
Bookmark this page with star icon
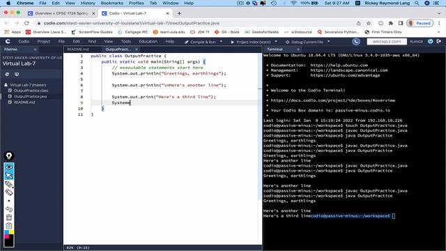point(369,23)
